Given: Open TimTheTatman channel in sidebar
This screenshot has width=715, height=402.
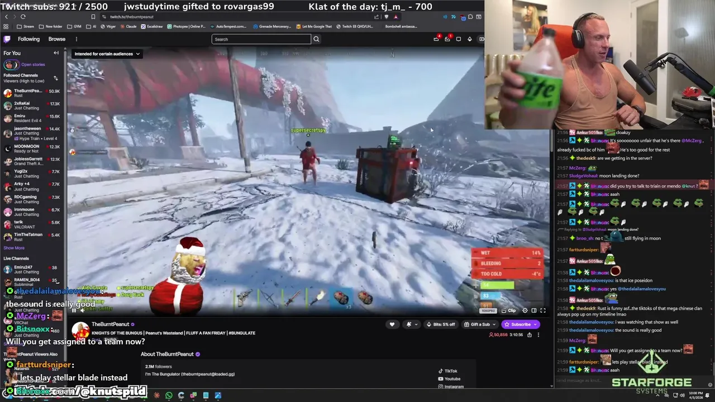Looking at the screenshot, I should tap(32, 237).
